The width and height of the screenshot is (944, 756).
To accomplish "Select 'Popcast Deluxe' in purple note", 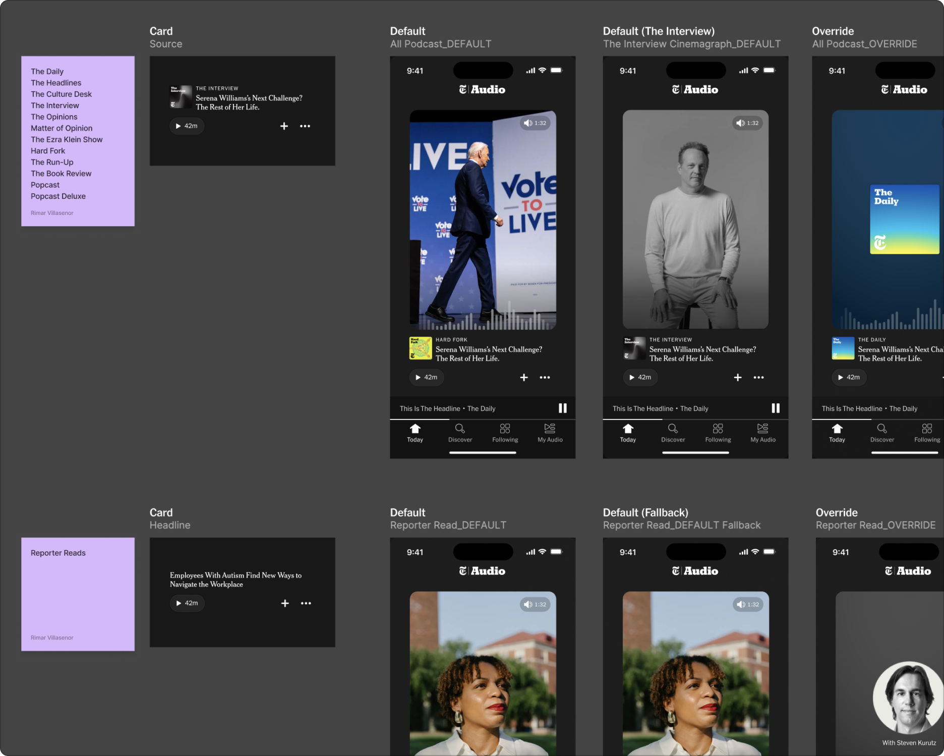I will coord(58,196).
